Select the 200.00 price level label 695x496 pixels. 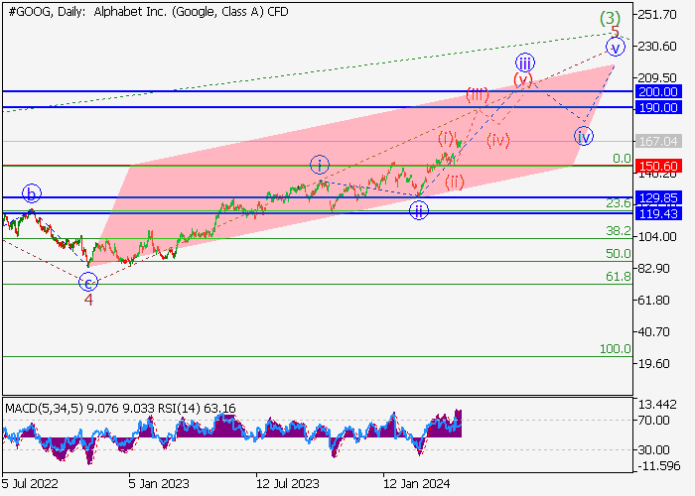(658, 91)
